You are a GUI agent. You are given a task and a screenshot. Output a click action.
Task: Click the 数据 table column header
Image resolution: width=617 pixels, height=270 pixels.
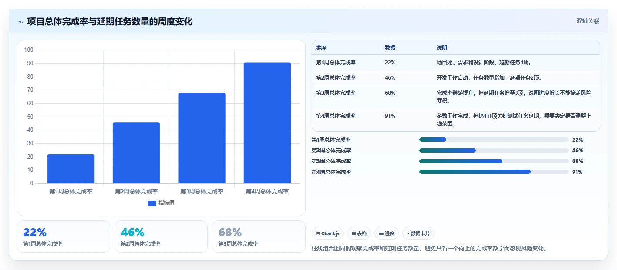[x=390, y=48]
